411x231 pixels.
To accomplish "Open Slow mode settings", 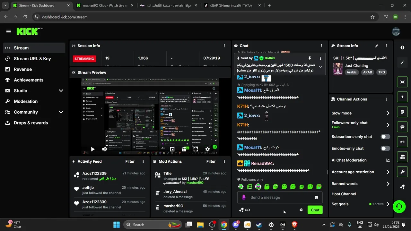I will click(x=361, y=113).
